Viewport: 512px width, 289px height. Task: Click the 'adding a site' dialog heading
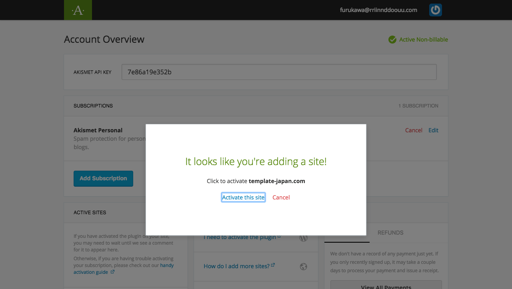pyautogui.click(x=256, y=161)
